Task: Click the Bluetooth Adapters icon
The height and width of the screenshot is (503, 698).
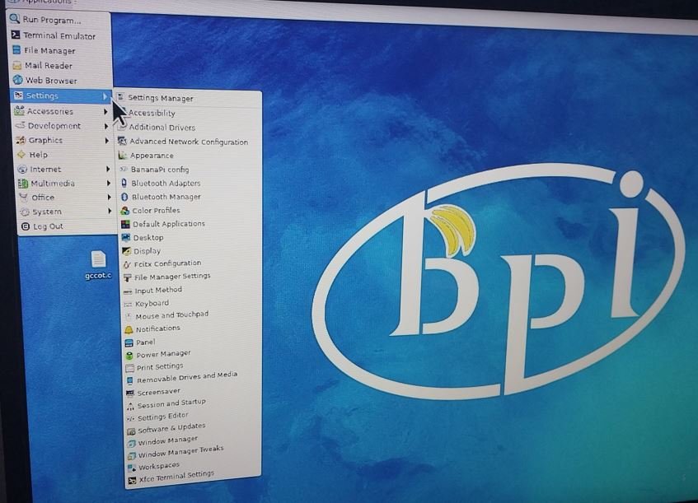Action: coord(124,183)
